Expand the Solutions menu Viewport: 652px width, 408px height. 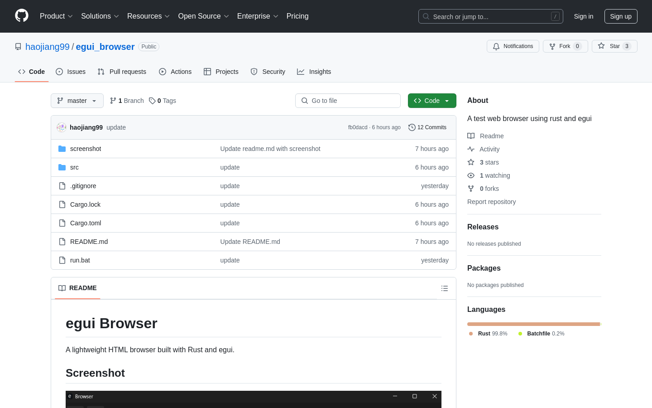100,16
